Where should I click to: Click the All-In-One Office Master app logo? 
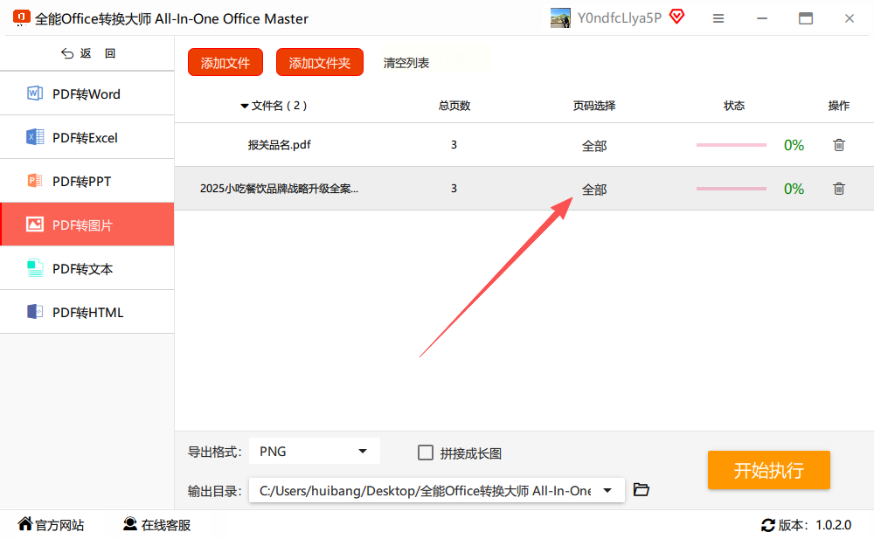click(21, 17)
